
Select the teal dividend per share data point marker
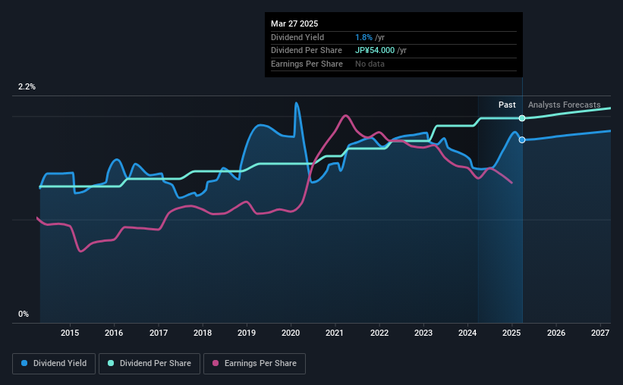tap(522, 118)
